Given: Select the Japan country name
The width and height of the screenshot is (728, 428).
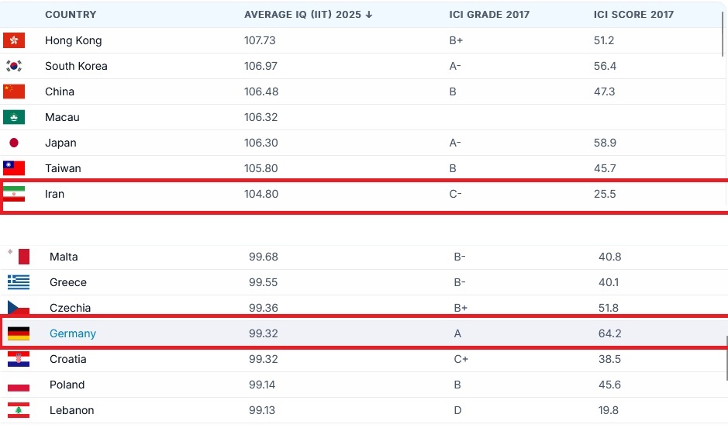Looking at the screenshot, I should [60, 143].
